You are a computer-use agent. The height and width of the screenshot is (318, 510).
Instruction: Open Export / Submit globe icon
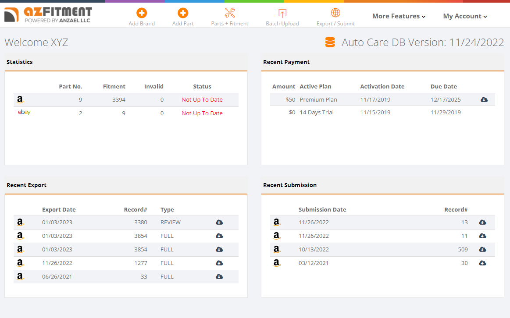tap(335, 13)
